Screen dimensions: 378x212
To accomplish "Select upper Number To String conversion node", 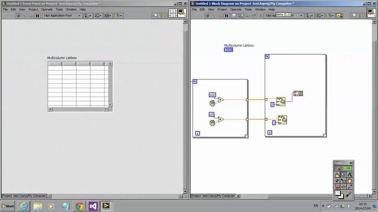I will click(x=281, y=101).
